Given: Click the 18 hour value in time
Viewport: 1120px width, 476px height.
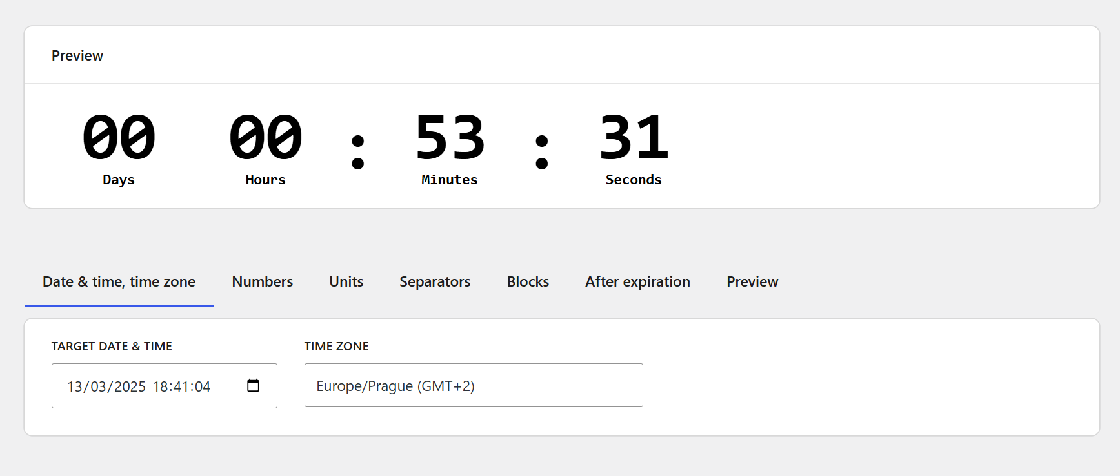Looking at the screenshot, I should pyautogui.click(x=161, y=386).
